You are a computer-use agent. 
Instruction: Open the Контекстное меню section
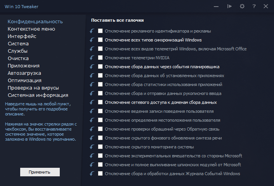(31, 29)
